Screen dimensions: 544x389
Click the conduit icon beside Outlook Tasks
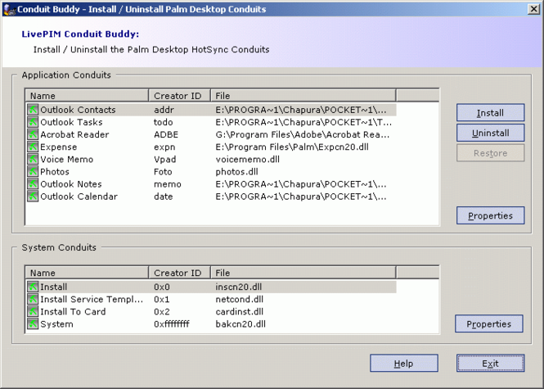click(33, 122)
